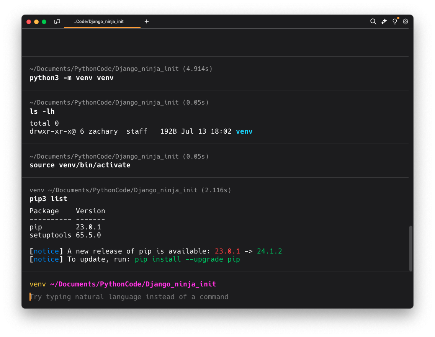Click the green pip install --upgrade pip text
The height and width of the screenshot is (337, 435).
(x=187, y=259)
